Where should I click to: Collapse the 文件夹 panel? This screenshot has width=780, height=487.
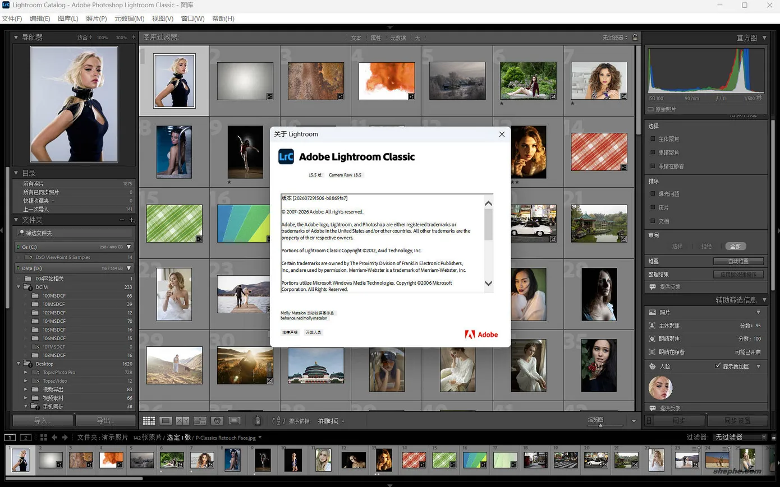pos(16,220)
